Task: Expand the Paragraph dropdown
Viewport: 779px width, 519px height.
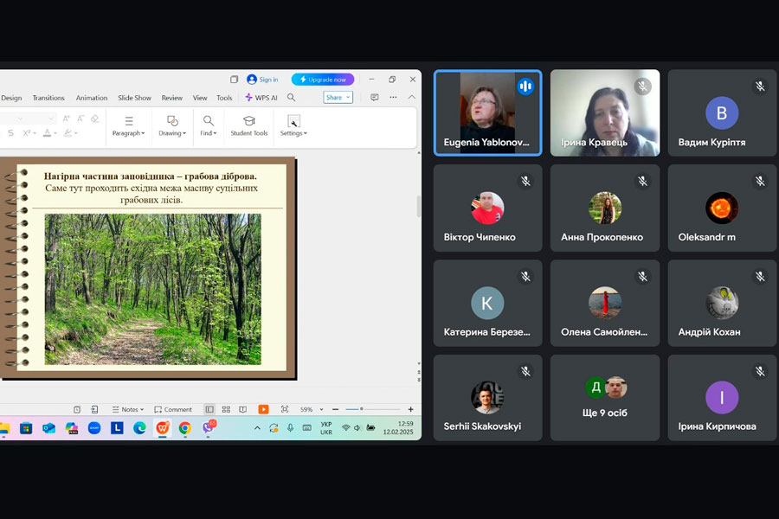Action: click(128, 133)
